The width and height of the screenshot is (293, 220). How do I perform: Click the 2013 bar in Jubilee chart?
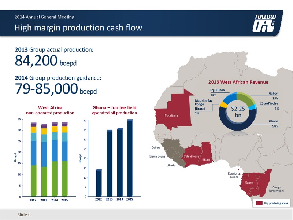pyautogui.click(x=110, y=163)
